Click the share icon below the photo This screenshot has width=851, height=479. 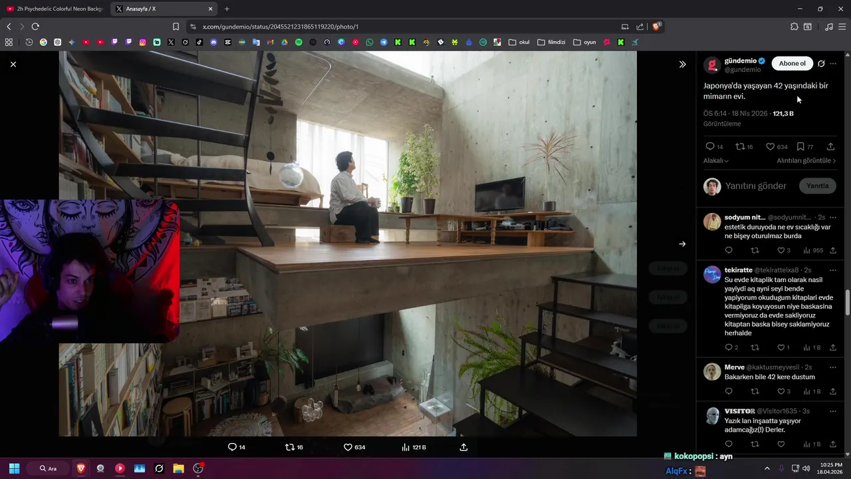[x=464, y=447]
